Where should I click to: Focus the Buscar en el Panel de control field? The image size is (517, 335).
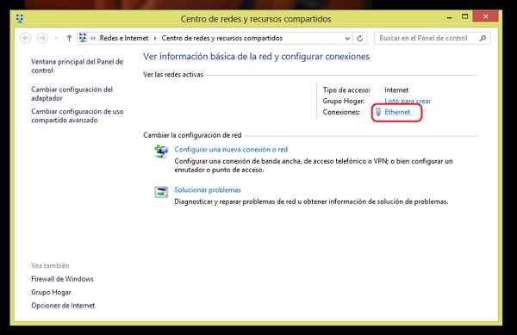433,38
